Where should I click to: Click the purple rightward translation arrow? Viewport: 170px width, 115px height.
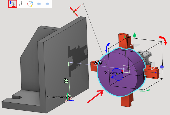coord(162,67)
